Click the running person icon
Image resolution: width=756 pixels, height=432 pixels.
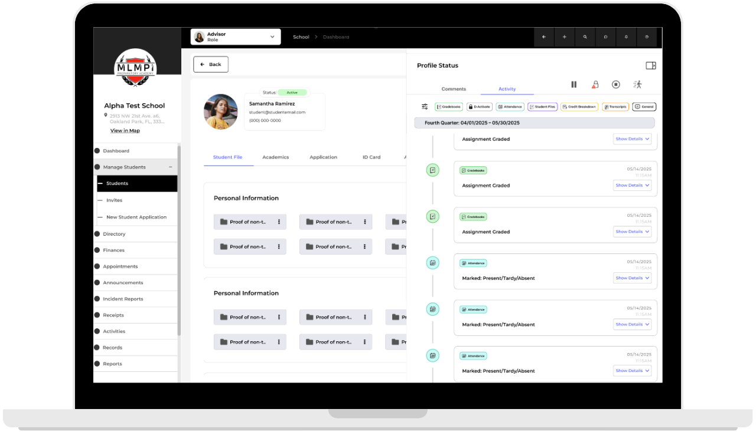point(637,84)
